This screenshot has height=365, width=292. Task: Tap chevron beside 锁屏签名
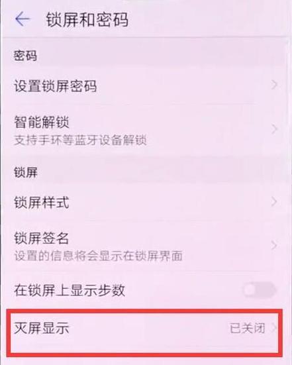coord(274,245)
